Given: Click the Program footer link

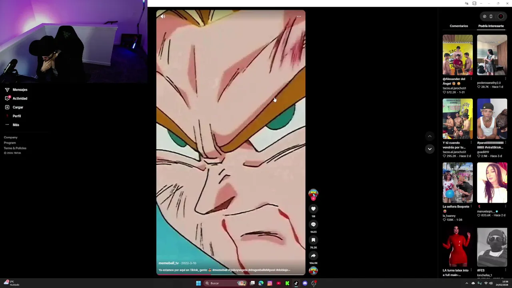Looking at the screenshot, I should (x=10, y=143).
